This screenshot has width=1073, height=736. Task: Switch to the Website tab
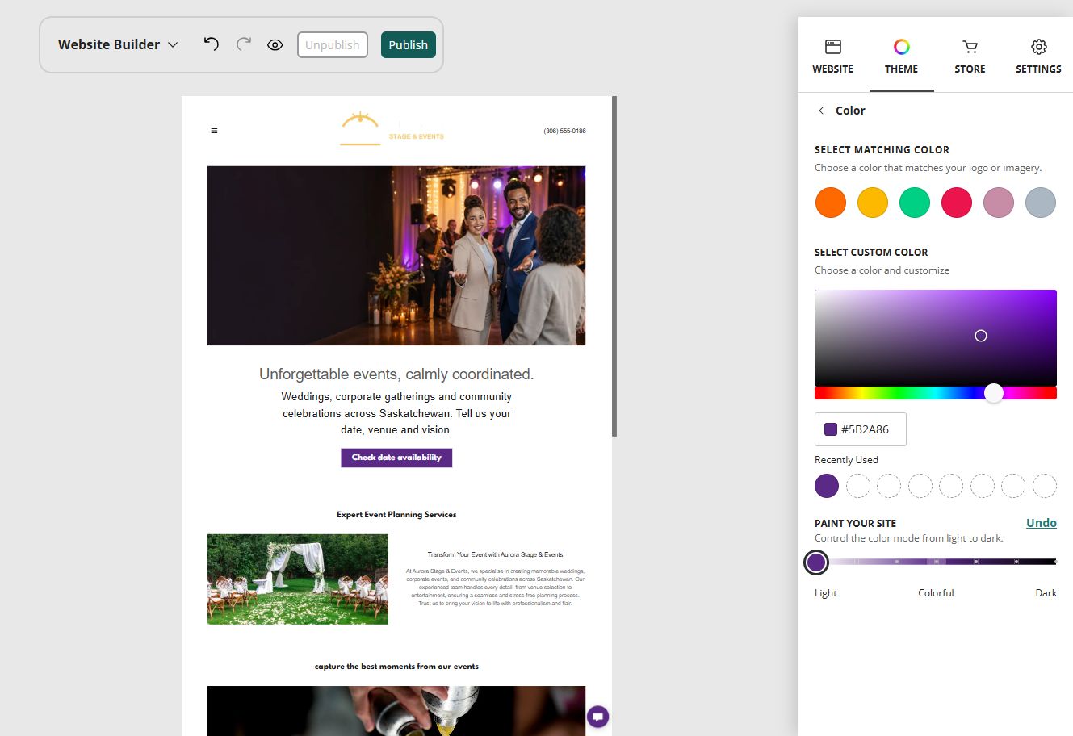[x=832, y=56]
